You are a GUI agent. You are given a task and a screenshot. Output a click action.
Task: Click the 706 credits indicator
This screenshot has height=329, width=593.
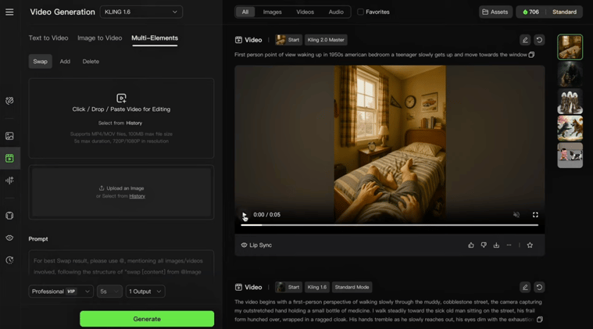(x=531, y=12)
